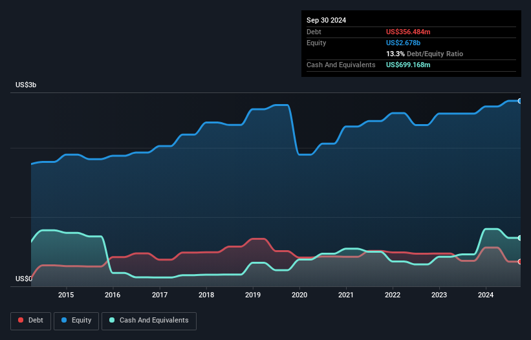Click the Sep 30 2024 tooltip date

coord(326,20)
